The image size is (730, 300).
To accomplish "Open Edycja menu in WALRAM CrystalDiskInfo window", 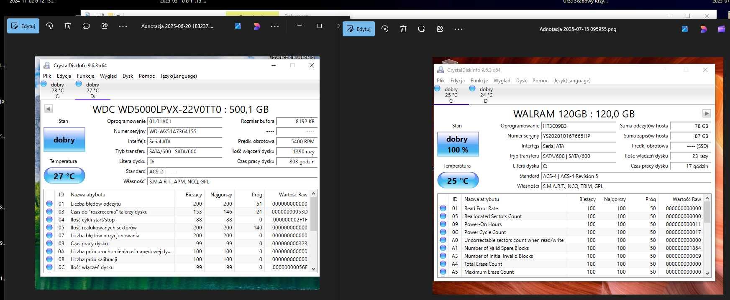I will coord(457,80).
